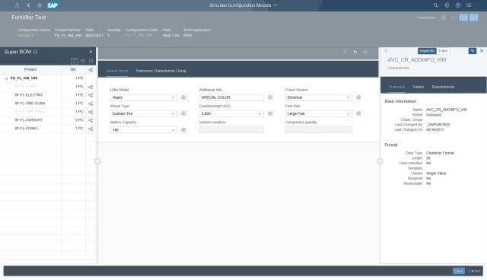Click the blue inspect toggle in inspector header

point(472,51)
